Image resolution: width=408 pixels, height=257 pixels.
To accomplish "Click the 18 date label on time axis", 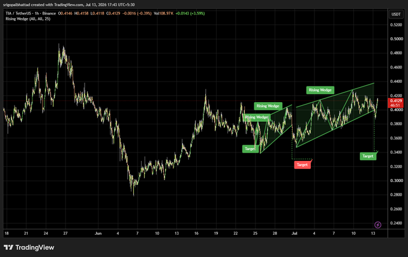I will tap(7, 234).
